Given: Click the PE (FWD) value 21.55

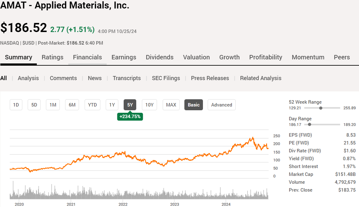Looking at the screenshot, I should [x=350, y=143].
